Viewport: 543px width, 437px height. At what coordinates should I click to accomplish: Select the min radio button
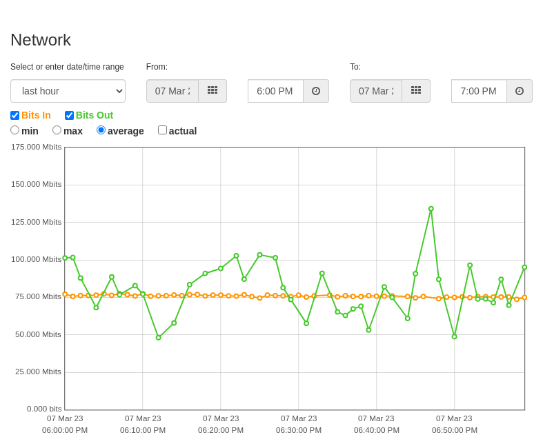pyautogui.click(x=15, y=130)
